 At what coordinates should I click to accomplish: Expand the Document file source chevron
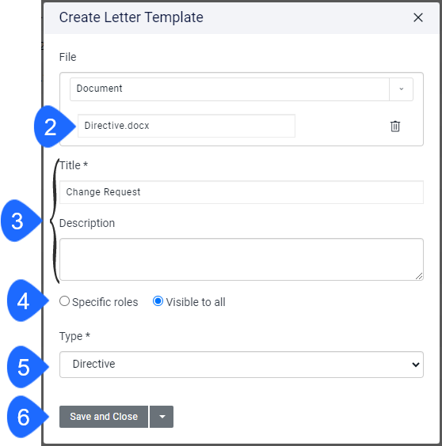[402, 89]
